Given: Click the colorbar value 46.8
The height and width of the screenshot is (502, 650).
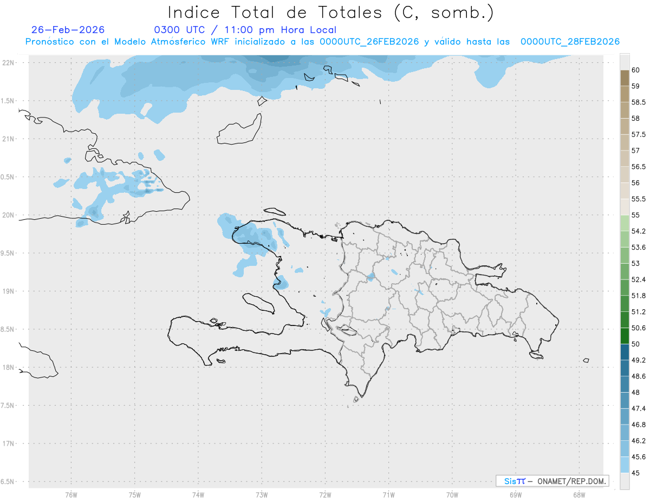Looking at the screenshot, I should [639, 425].
